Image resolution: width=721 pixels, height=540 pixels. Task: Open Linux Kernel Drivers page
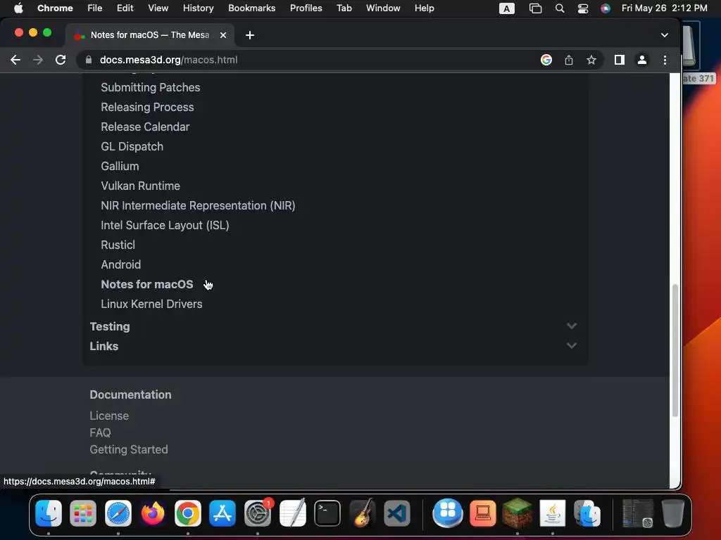click(x=151, y=304)
